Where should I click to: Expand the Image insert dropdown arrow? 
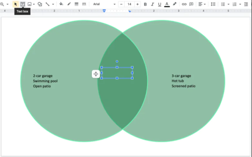pos(34,4)
